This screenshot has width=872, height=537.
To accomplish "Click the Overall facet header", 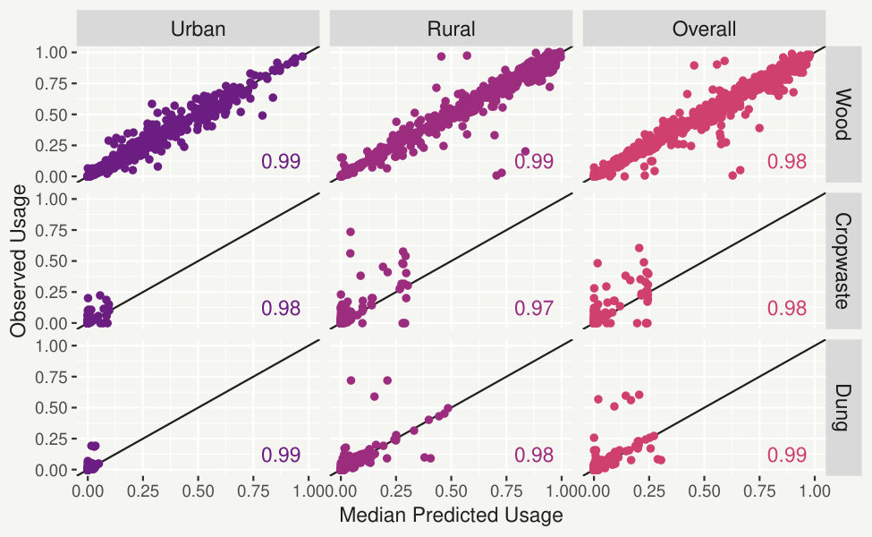I will tap(704, 29).
